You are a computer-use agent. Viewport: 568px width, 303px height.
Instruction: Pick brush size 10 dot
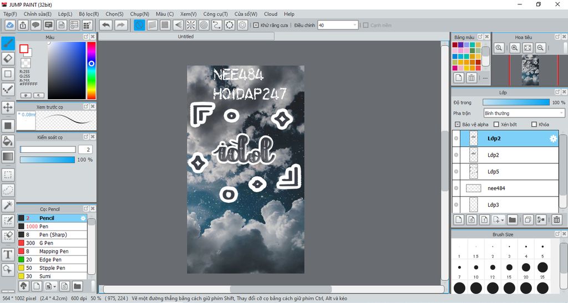click(x=476, y=268)
